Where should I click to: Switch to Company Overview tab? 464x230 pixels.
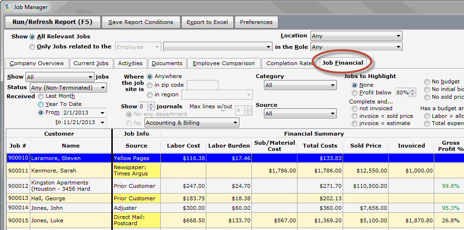tap(36, 63)
